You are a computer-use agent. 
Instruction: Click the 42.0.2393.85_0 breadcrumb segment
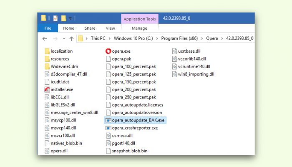(240, 38)
